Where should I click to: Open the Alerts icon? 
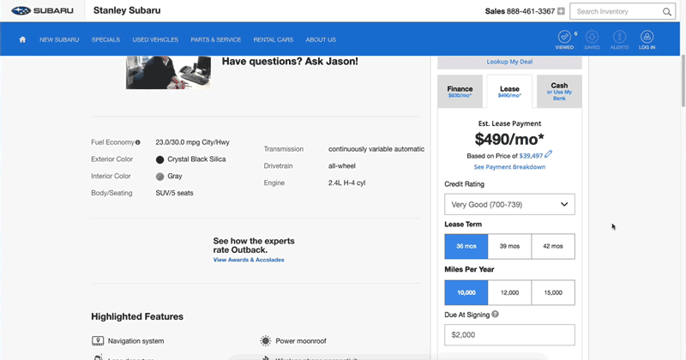(x=619, y=39)
